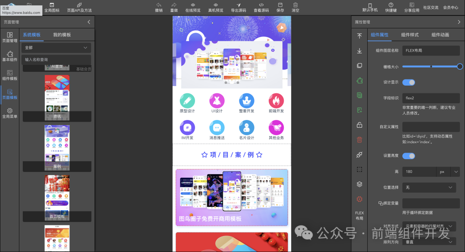Click the green puzzle-piece icon

(360, 80)
